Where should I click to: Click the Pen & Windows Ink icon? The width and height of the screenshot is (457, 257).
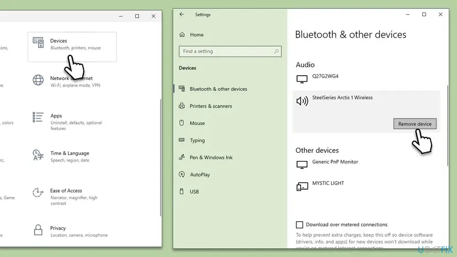[182, 157]
